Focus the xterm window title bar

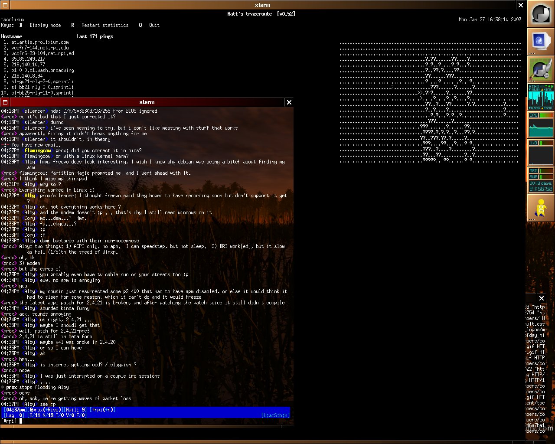[x=263, y=5]
